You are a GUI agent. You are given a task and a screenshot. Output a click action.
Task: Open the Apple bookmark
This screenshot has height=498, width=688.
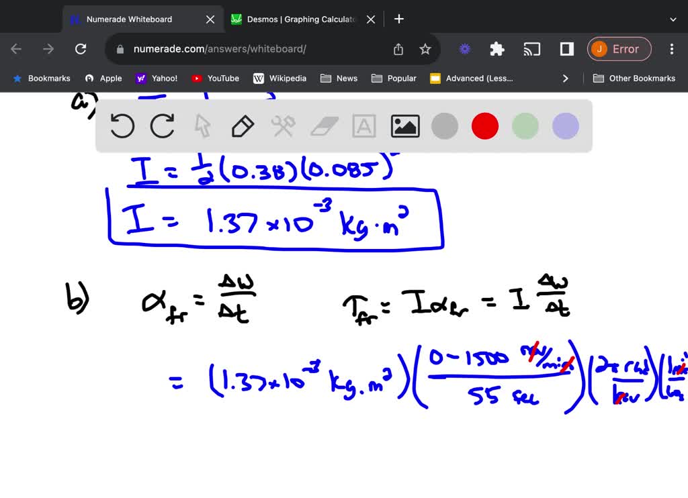click(103, 79)
